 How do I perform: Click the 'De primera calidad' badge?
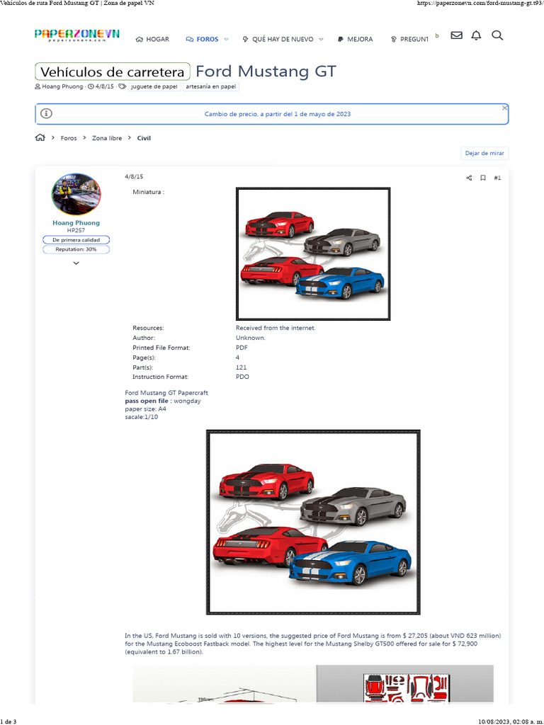[x=76, y=240]
